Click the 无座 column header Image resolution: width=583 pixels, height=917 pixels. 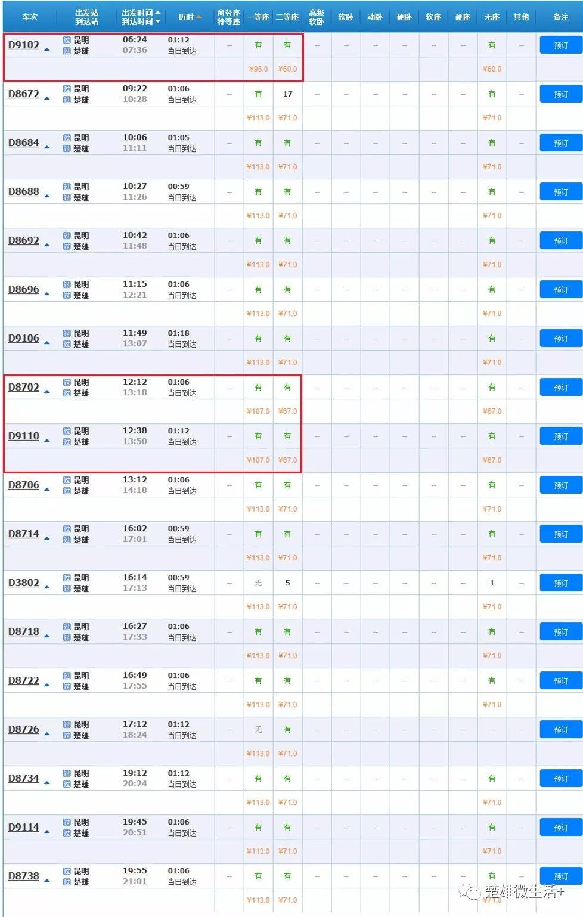click(492, 17)
